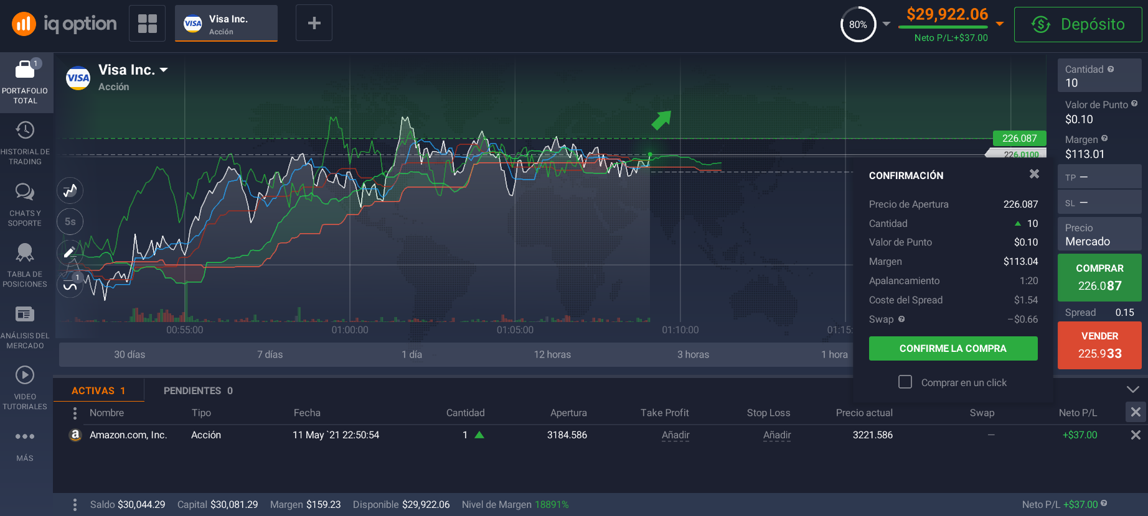
Task: Select the 1 día timeframe
Action: [412, 354]
